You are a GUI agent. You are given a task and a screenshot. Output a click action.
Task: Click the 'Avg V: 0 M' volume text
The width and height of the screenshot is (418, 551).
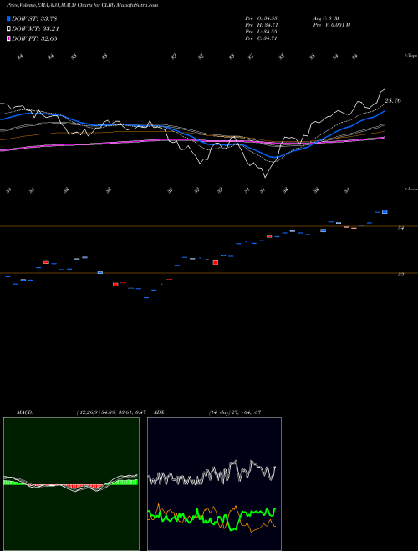pyautogui.click(x=326, y=18)
